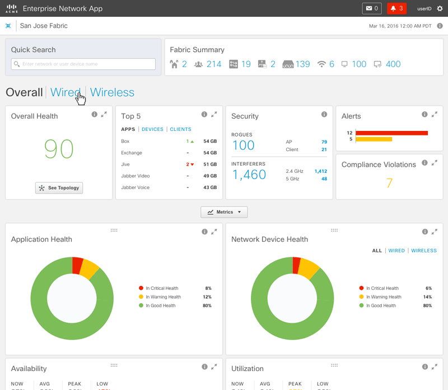
Task: Open the Metrics dropdown
Action: [x=224, y=212]
